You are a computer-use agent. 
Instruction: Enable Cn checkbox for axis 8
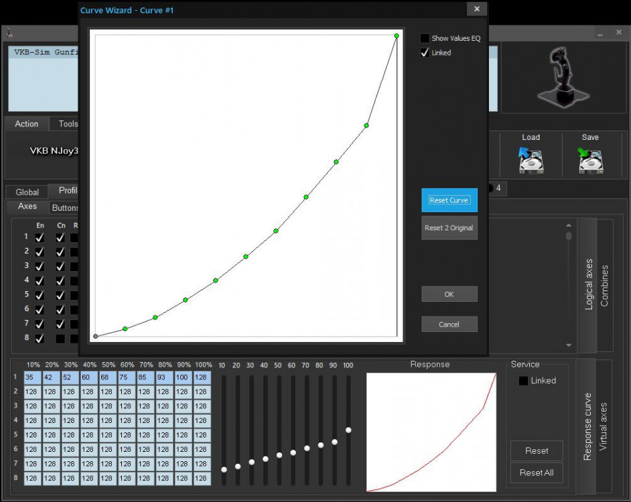click(x=60, y=338)
